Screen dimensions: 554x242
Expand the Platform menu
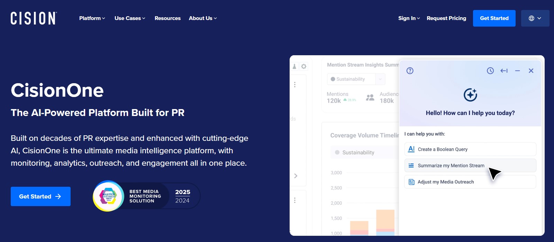[x=92, y=18]
